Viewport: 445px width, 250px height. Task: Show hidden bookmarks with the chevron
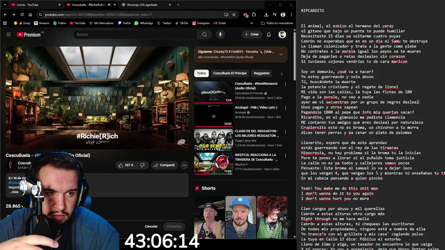click(252, 23)
